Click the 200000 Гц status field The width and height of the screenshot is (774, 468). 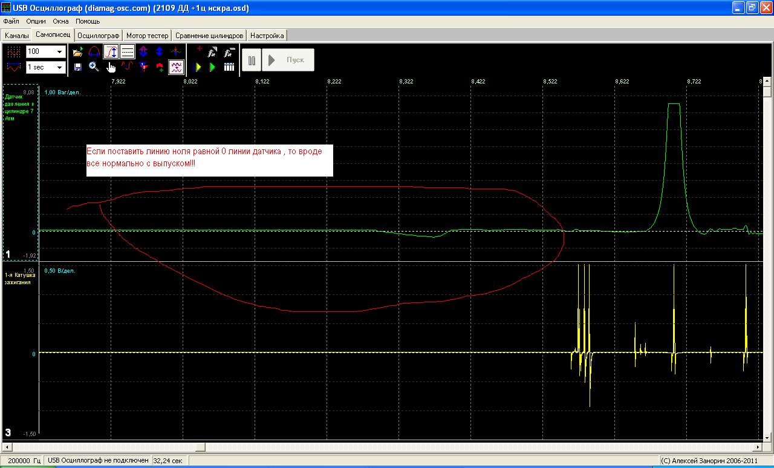(22, 461)
